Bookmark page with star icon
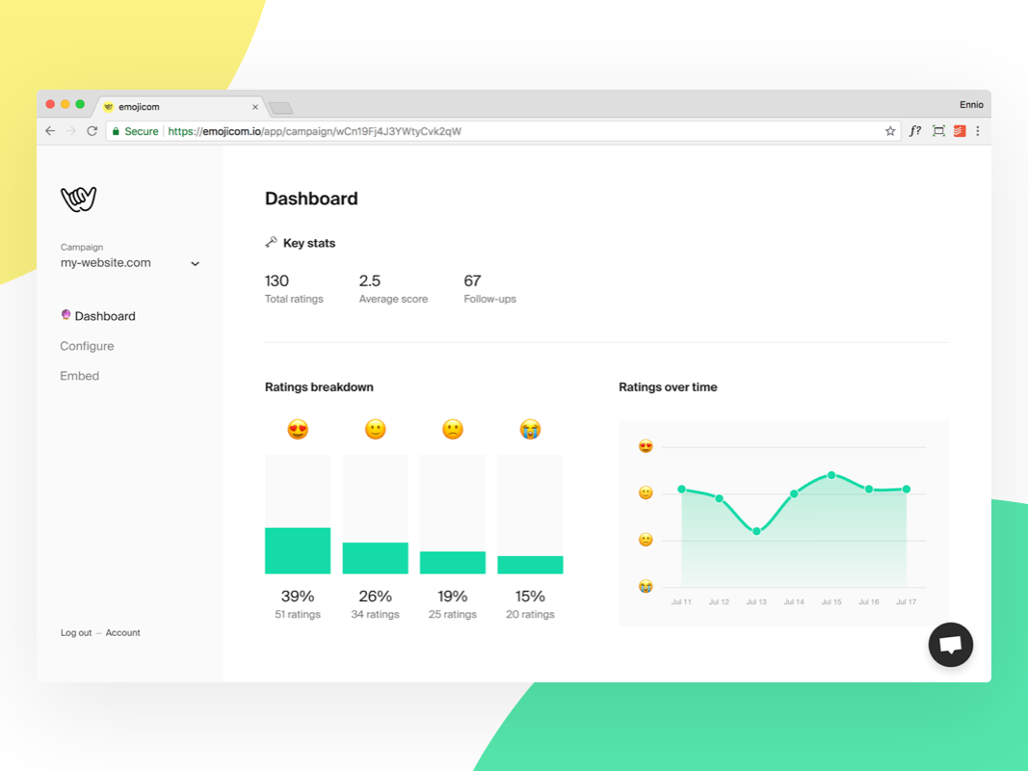Image resolution: width=1028 pixels, height=771 pixels. [889, 131]
